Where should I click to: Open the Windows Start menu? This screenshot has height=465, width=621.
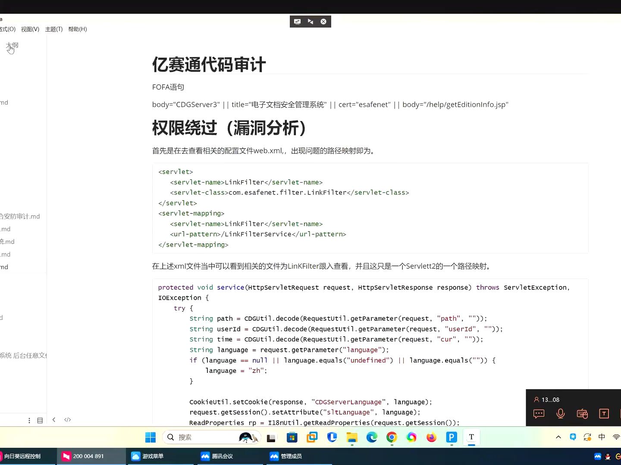(151, 437)
